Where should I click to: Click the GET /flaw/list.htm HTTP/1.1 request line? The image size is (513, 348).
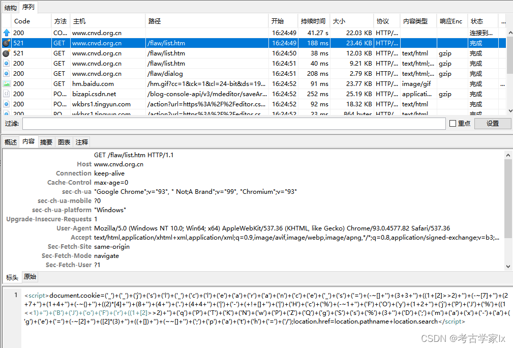click(134, 155)
